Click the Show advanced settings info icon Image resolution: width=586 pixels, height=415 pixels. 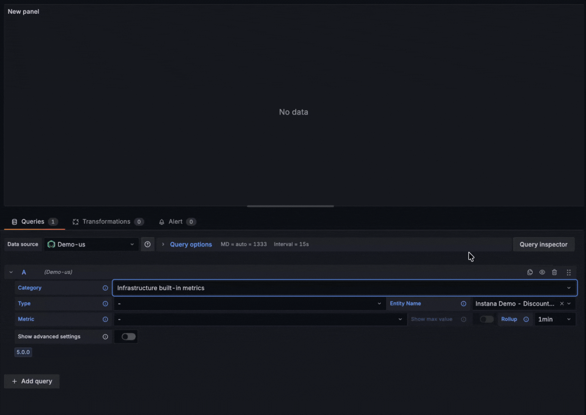105,337
